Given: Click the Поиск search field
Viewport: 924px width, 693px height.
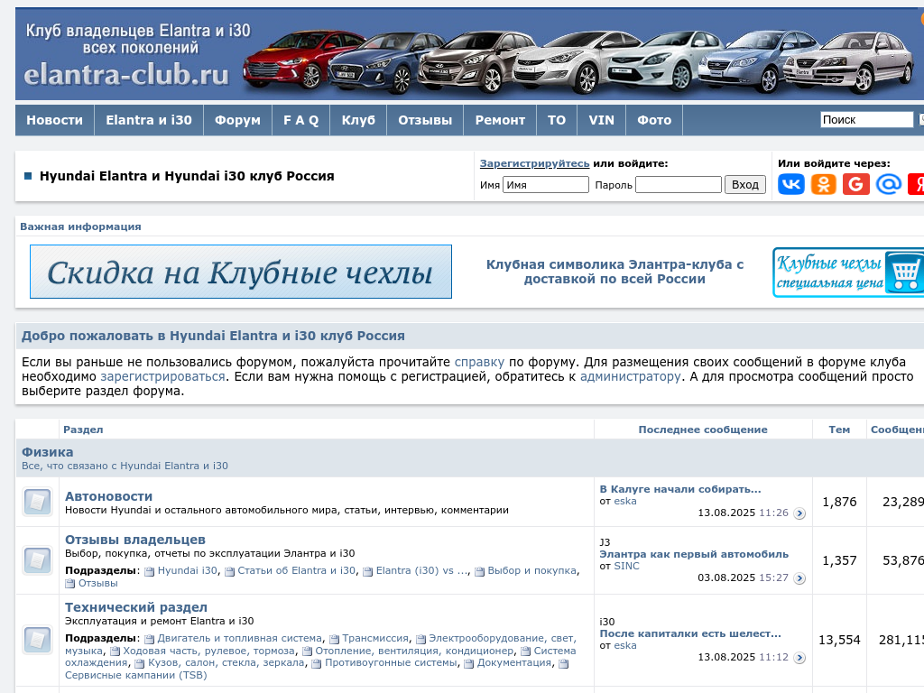Looking at the screenshot, I should click(867, 120).
